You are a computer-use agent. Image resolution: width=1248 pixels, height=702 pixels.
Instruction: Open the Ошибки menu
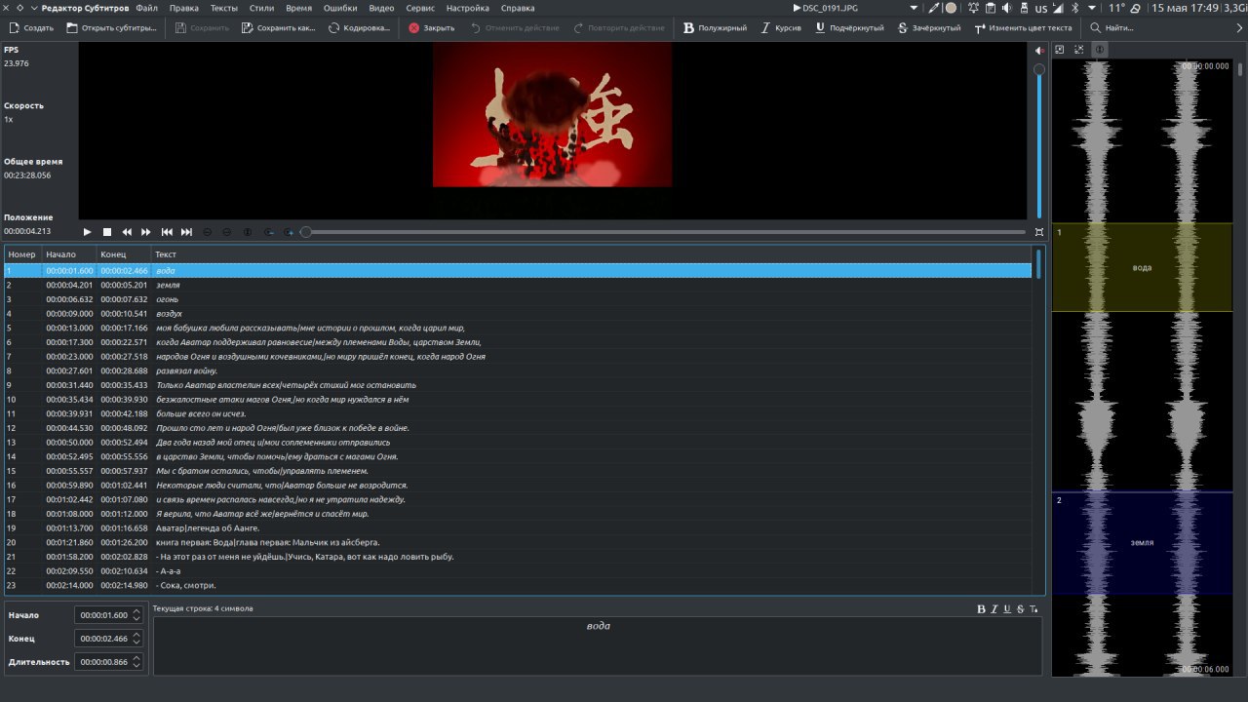pos(340,8)
